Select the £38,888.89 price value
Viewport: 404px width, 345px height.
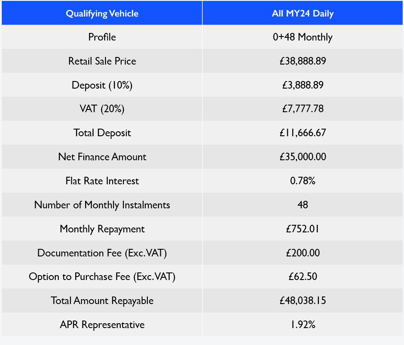[x=302, y=61]
